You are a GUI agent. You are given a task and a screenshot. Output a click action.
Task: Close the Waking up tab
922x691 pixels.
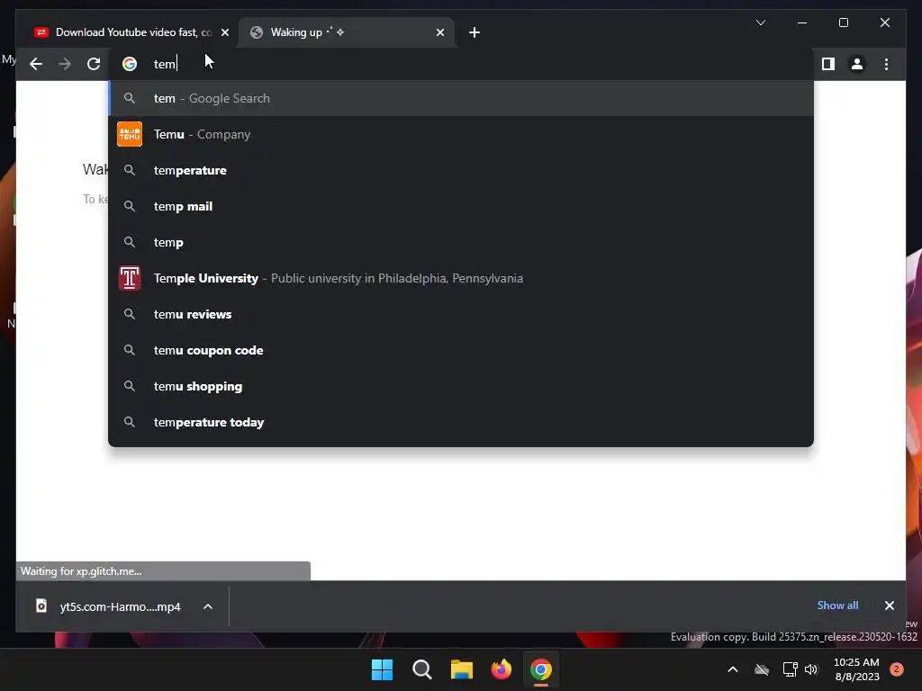coord(439,32)
